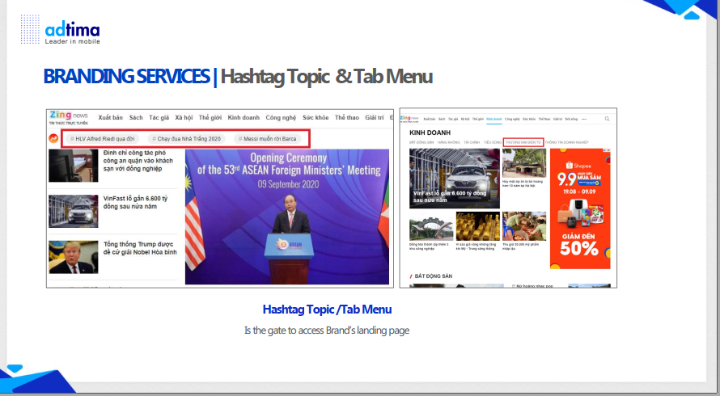This screenshot has height=396, width=720.
Task: Click the orange trending icon beside hashtags
Action: coord(53,138)
